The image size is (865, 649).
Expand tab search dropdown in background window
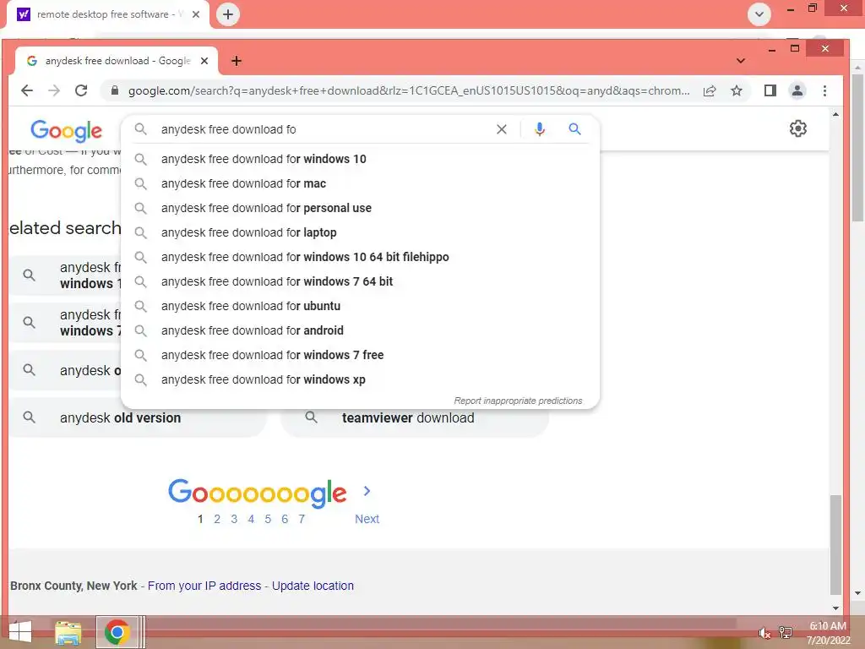click(759, 14)
